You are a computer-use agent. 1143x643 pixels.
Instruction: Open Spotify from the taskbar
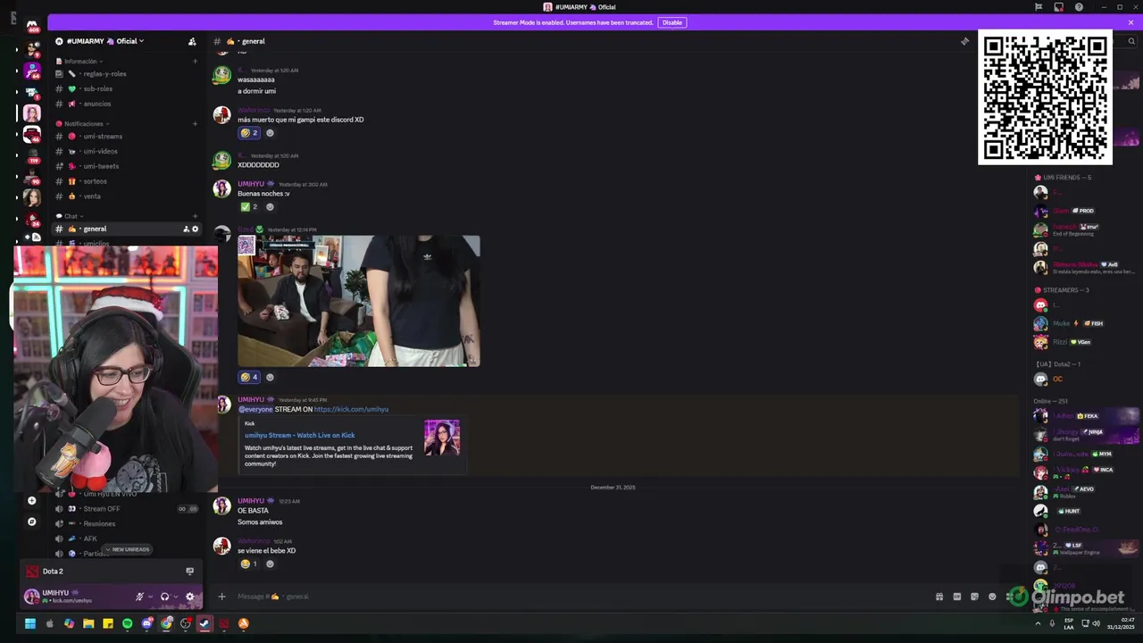pyautogui.click(x=127, y=623)
